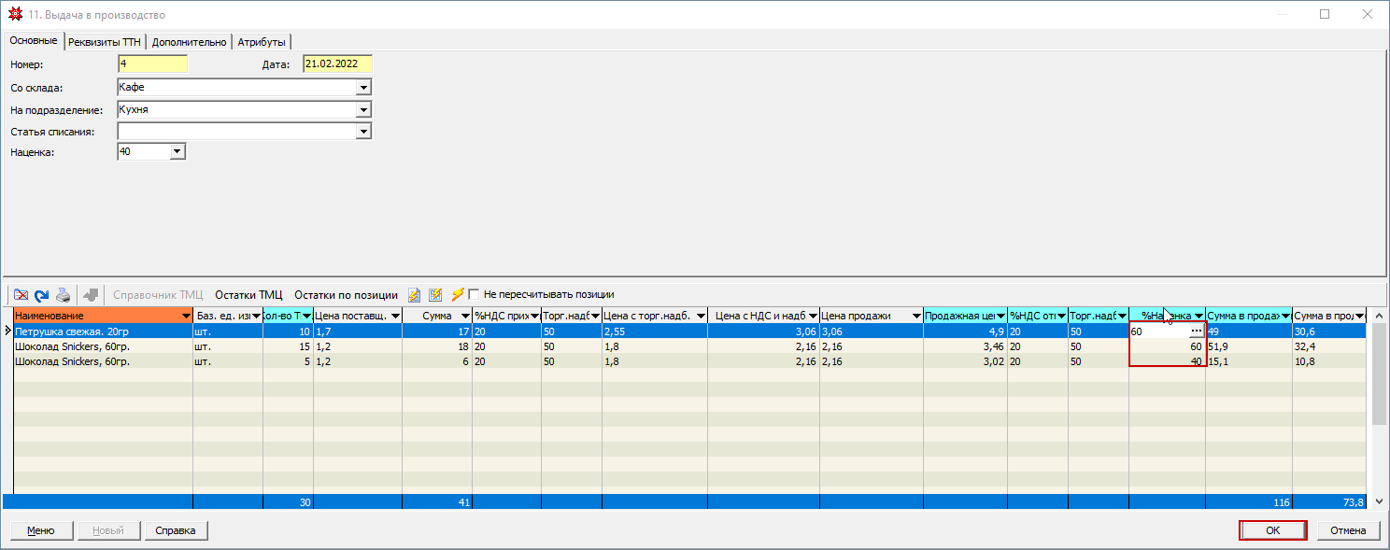Click the checklist document icon in toolbar
This screenshot has width=1390, height=550.
click(x=435, y=295)
